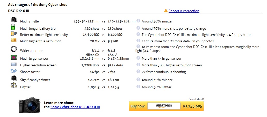Open info icon for 70% more shots

[x=138, y=28]
